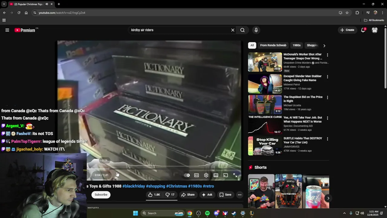Open player settings gear
387x218 pixels.
click(x=206, y=175)
